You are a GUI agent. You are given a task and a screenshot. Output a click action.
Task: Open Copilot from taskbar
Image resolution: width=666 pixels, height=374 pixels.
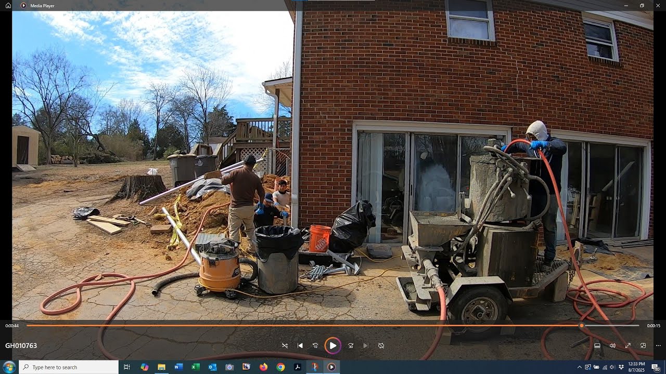point(145,367)
